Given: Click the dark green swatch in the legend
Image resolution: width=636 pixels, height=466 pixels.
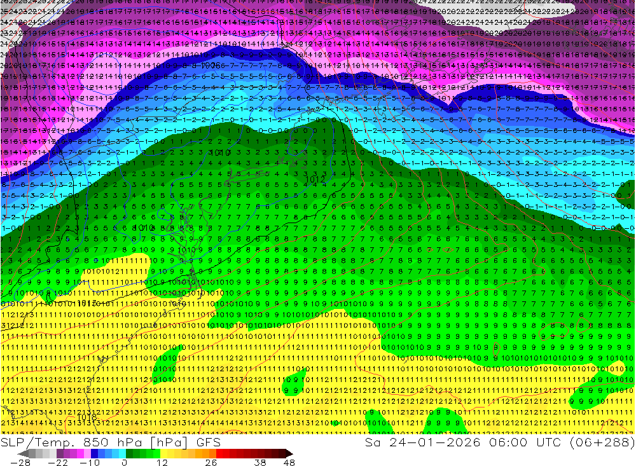Looking at the screenshot, I should [x=129, y=453].
